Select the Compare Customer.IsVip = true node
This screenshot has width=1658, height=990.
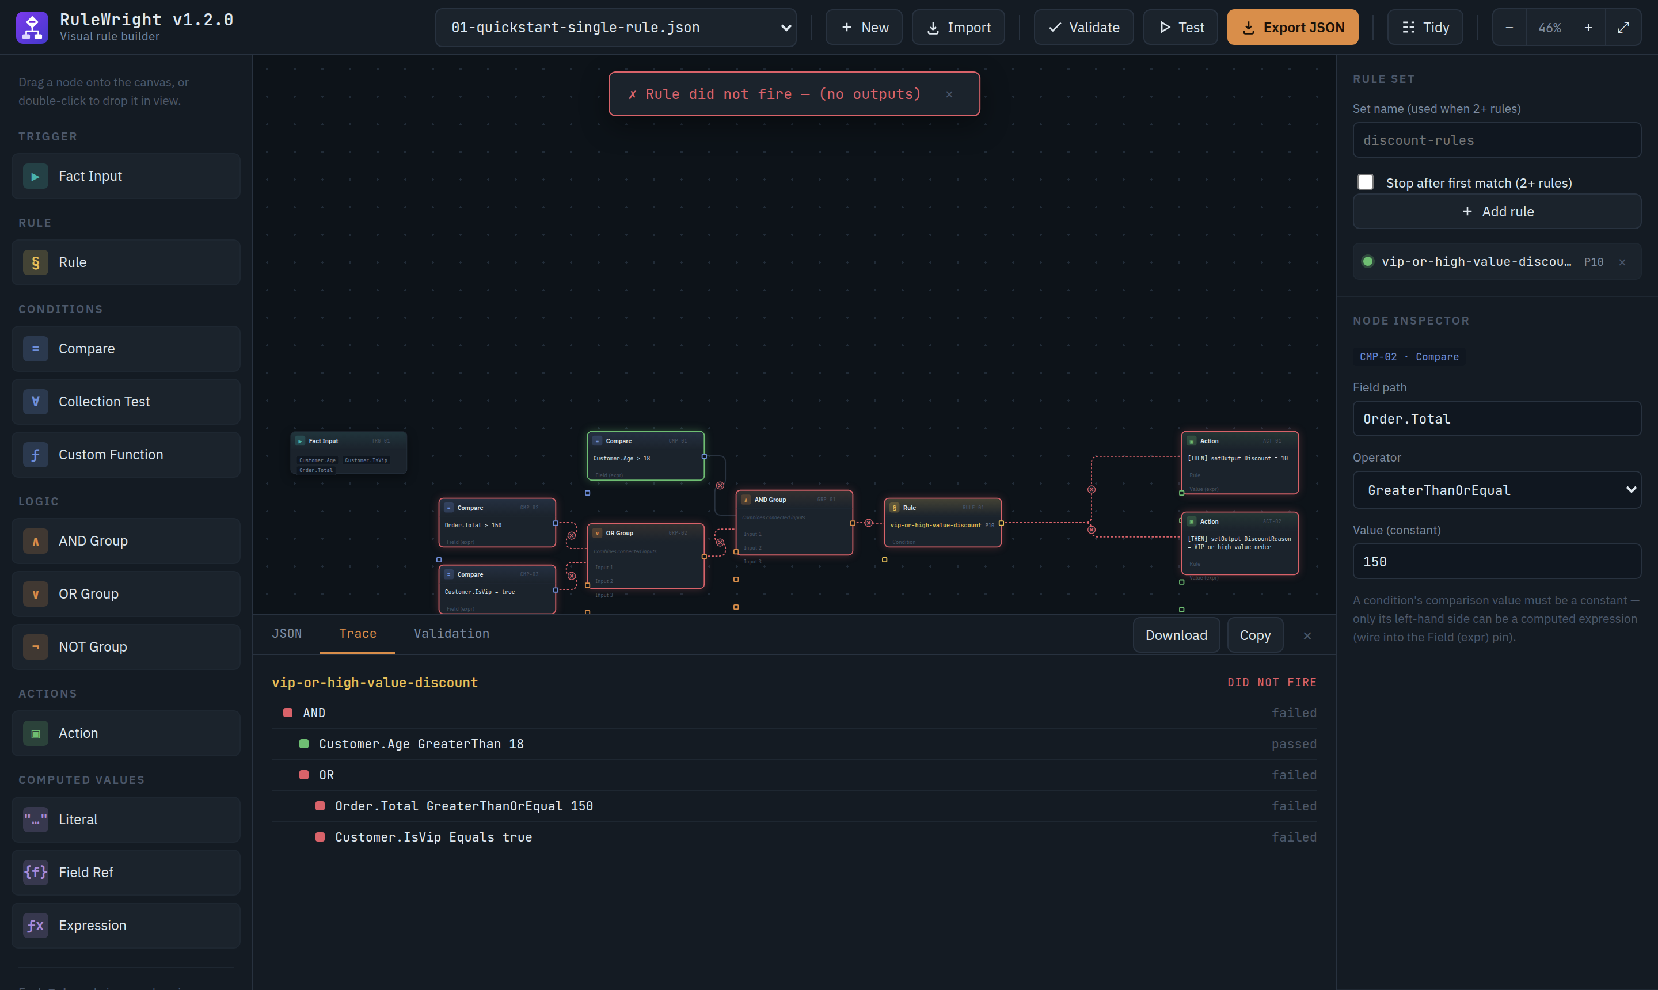(497, 589)
